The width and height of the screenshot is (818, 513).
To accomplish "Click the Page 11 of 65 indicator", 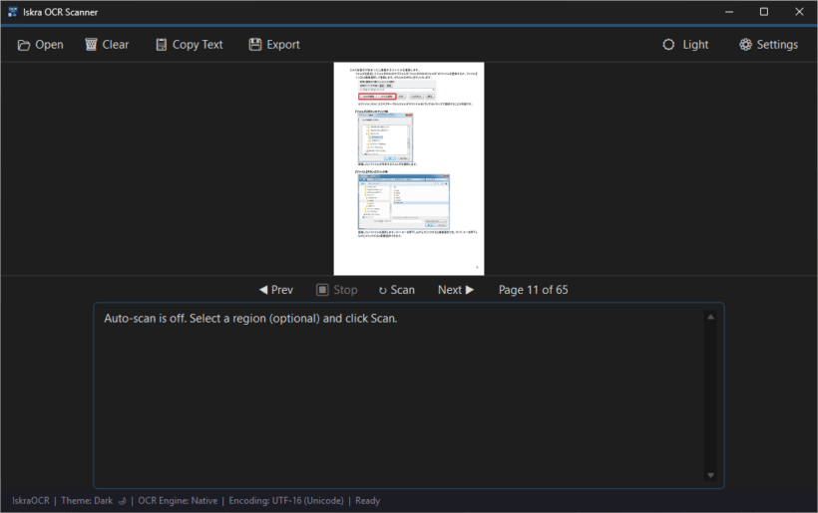I will tap(533, 290).
